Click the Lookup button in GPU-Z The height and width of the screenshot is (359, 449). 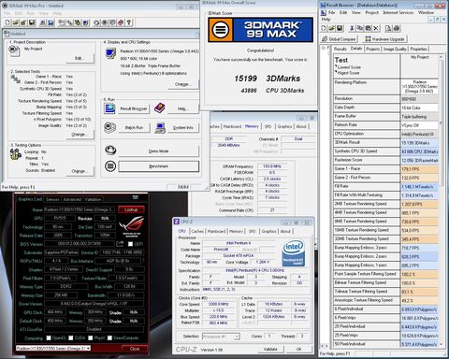[131, 209]
